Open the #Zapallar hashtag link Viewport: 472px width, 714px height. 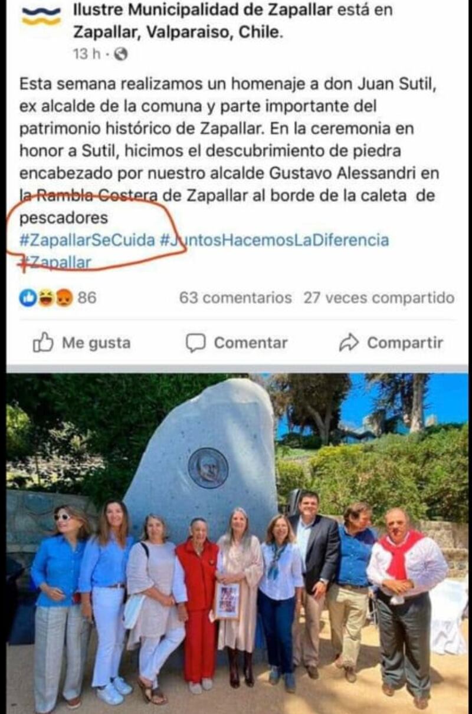click(55, 262)
